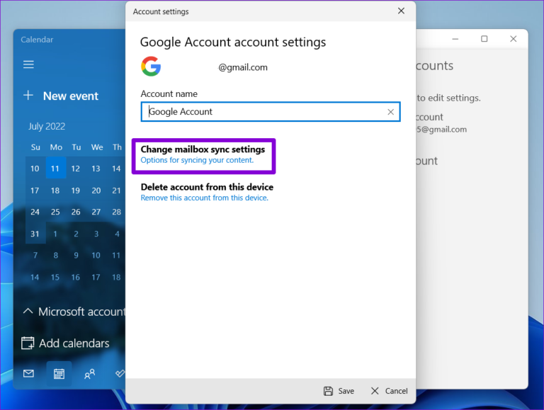This screenshot has width=544, height=410.
Task: Click Add calendars in the sidebar
Action: (x=74, y=343)
